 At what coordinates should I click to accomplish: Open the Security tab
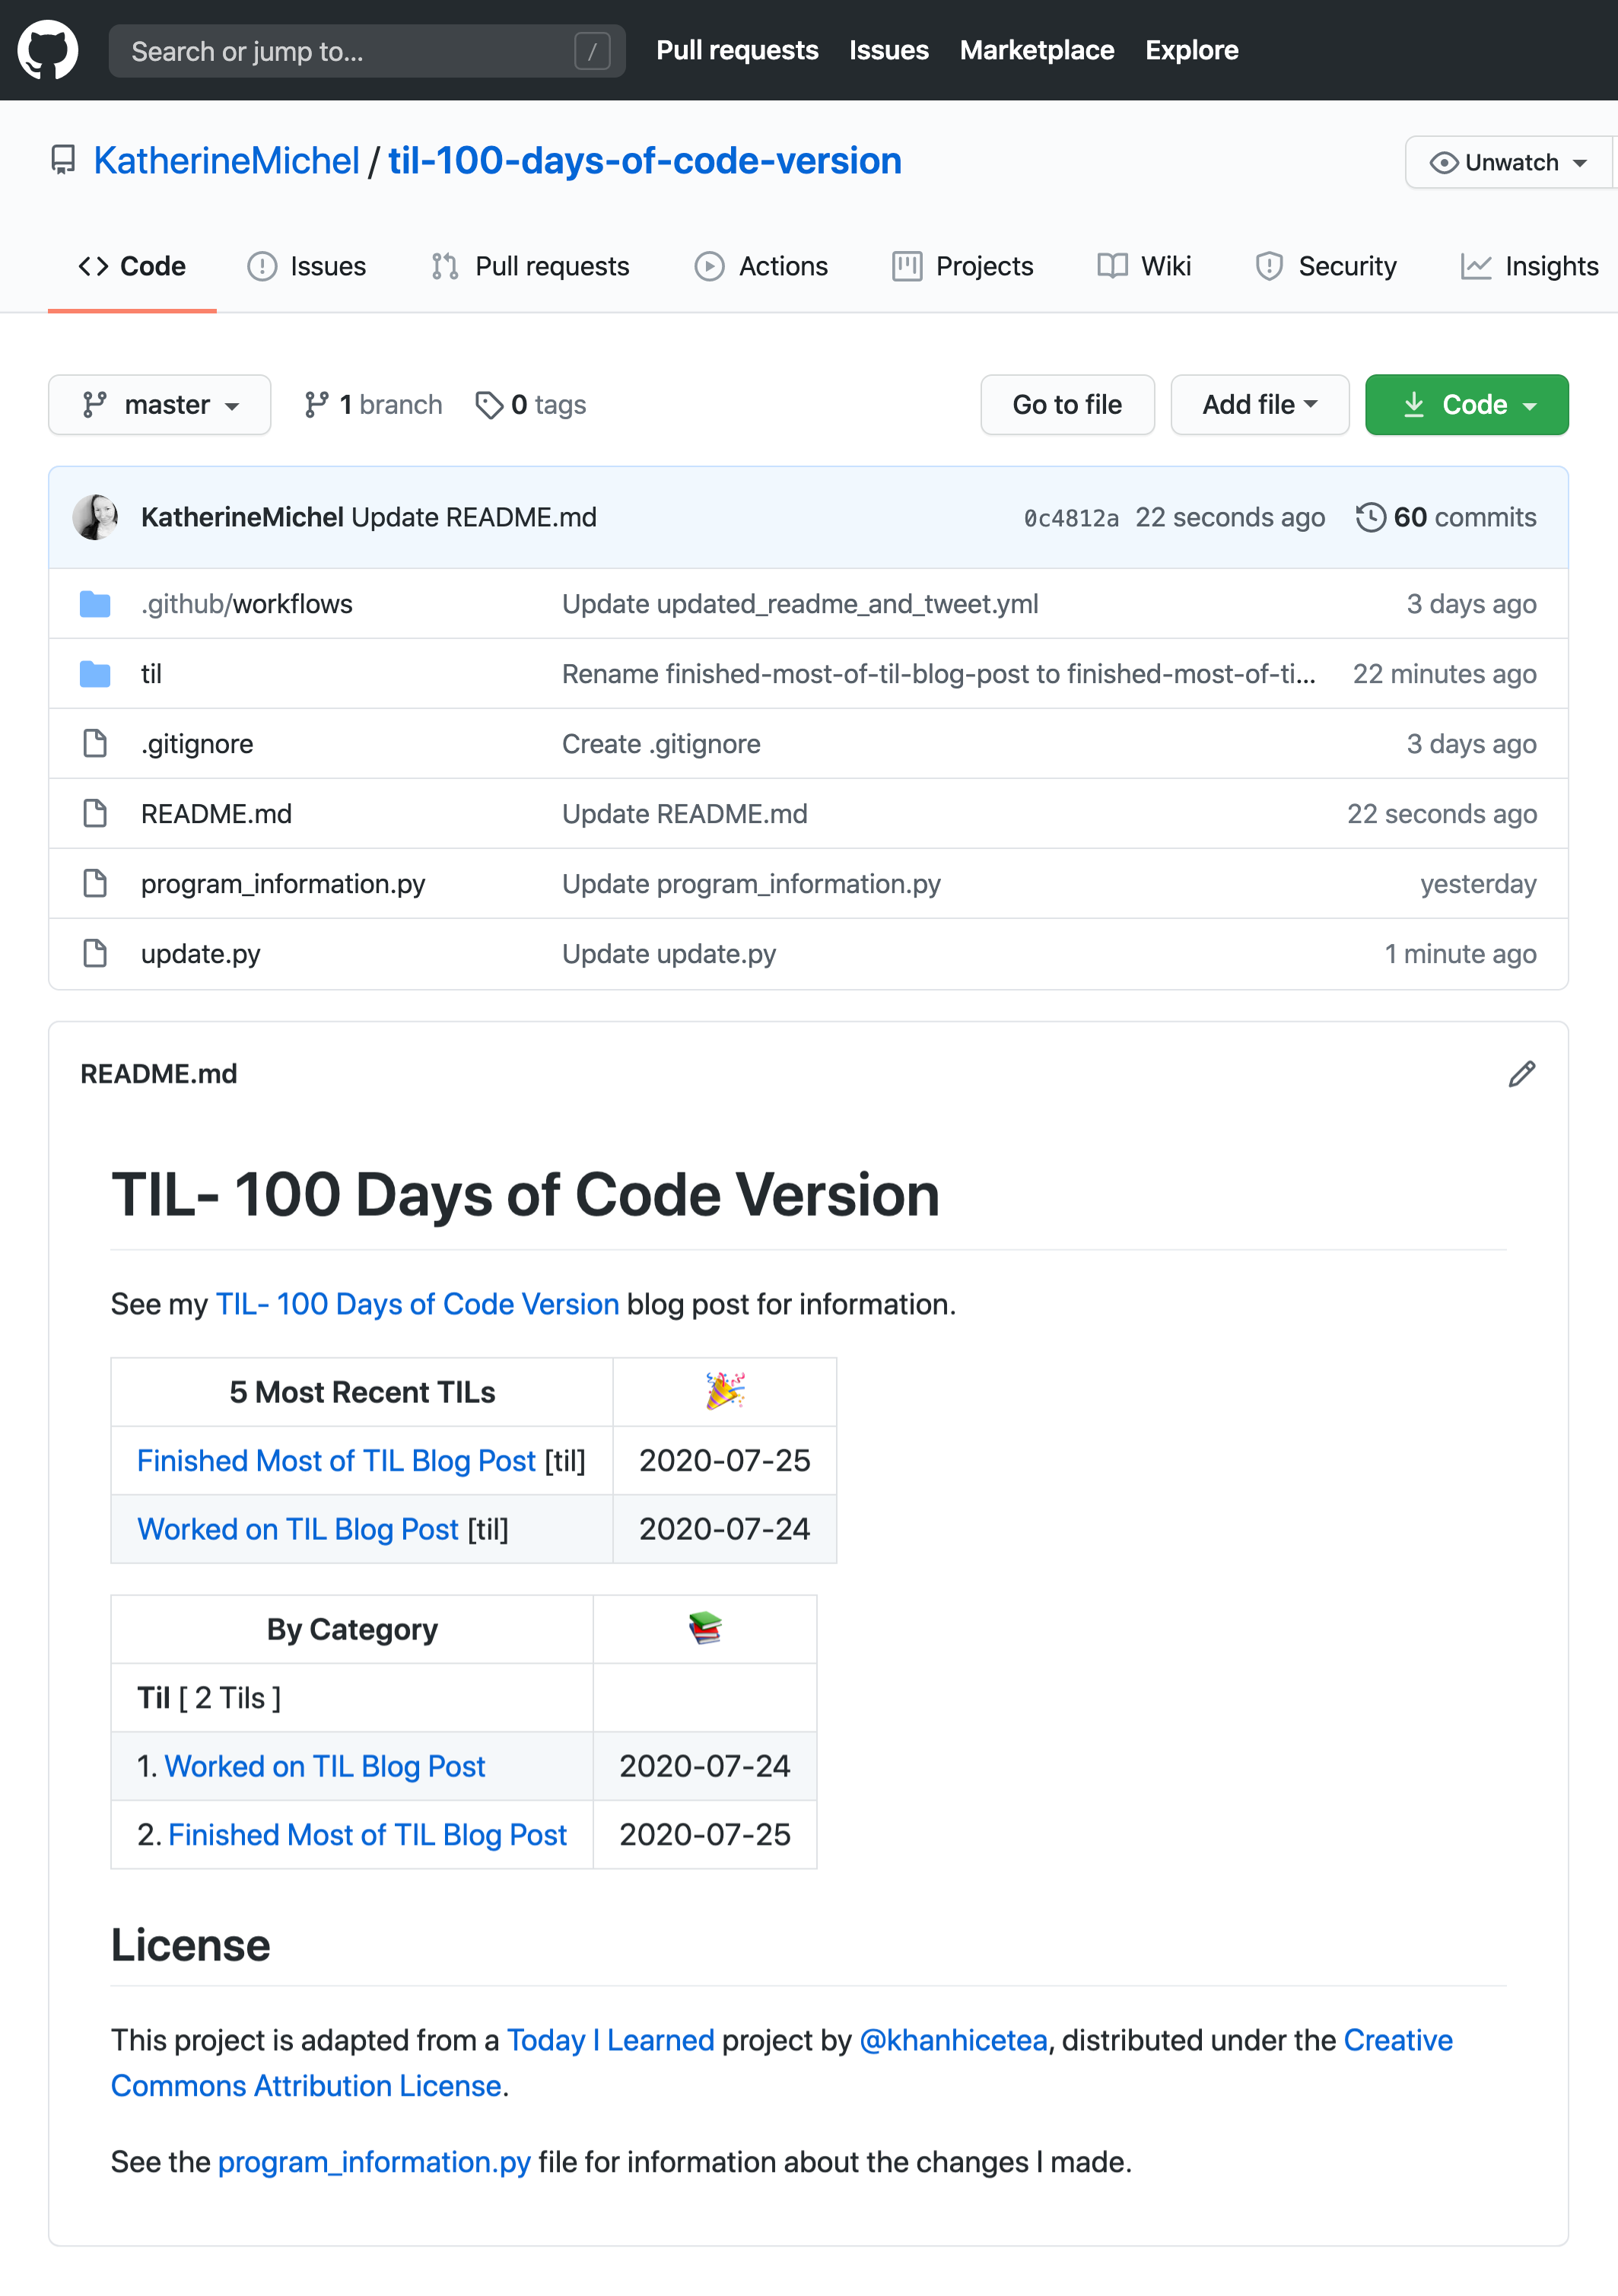[1326, 267]
